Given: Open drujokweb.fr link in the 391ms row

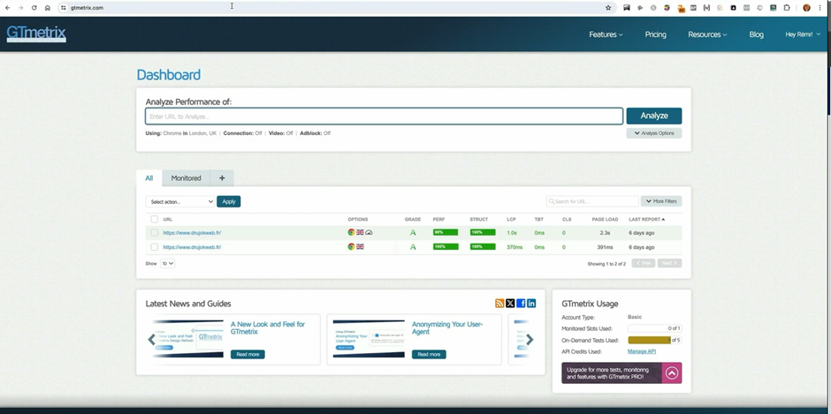Looking at the screenshot, I should click(192, 247).
